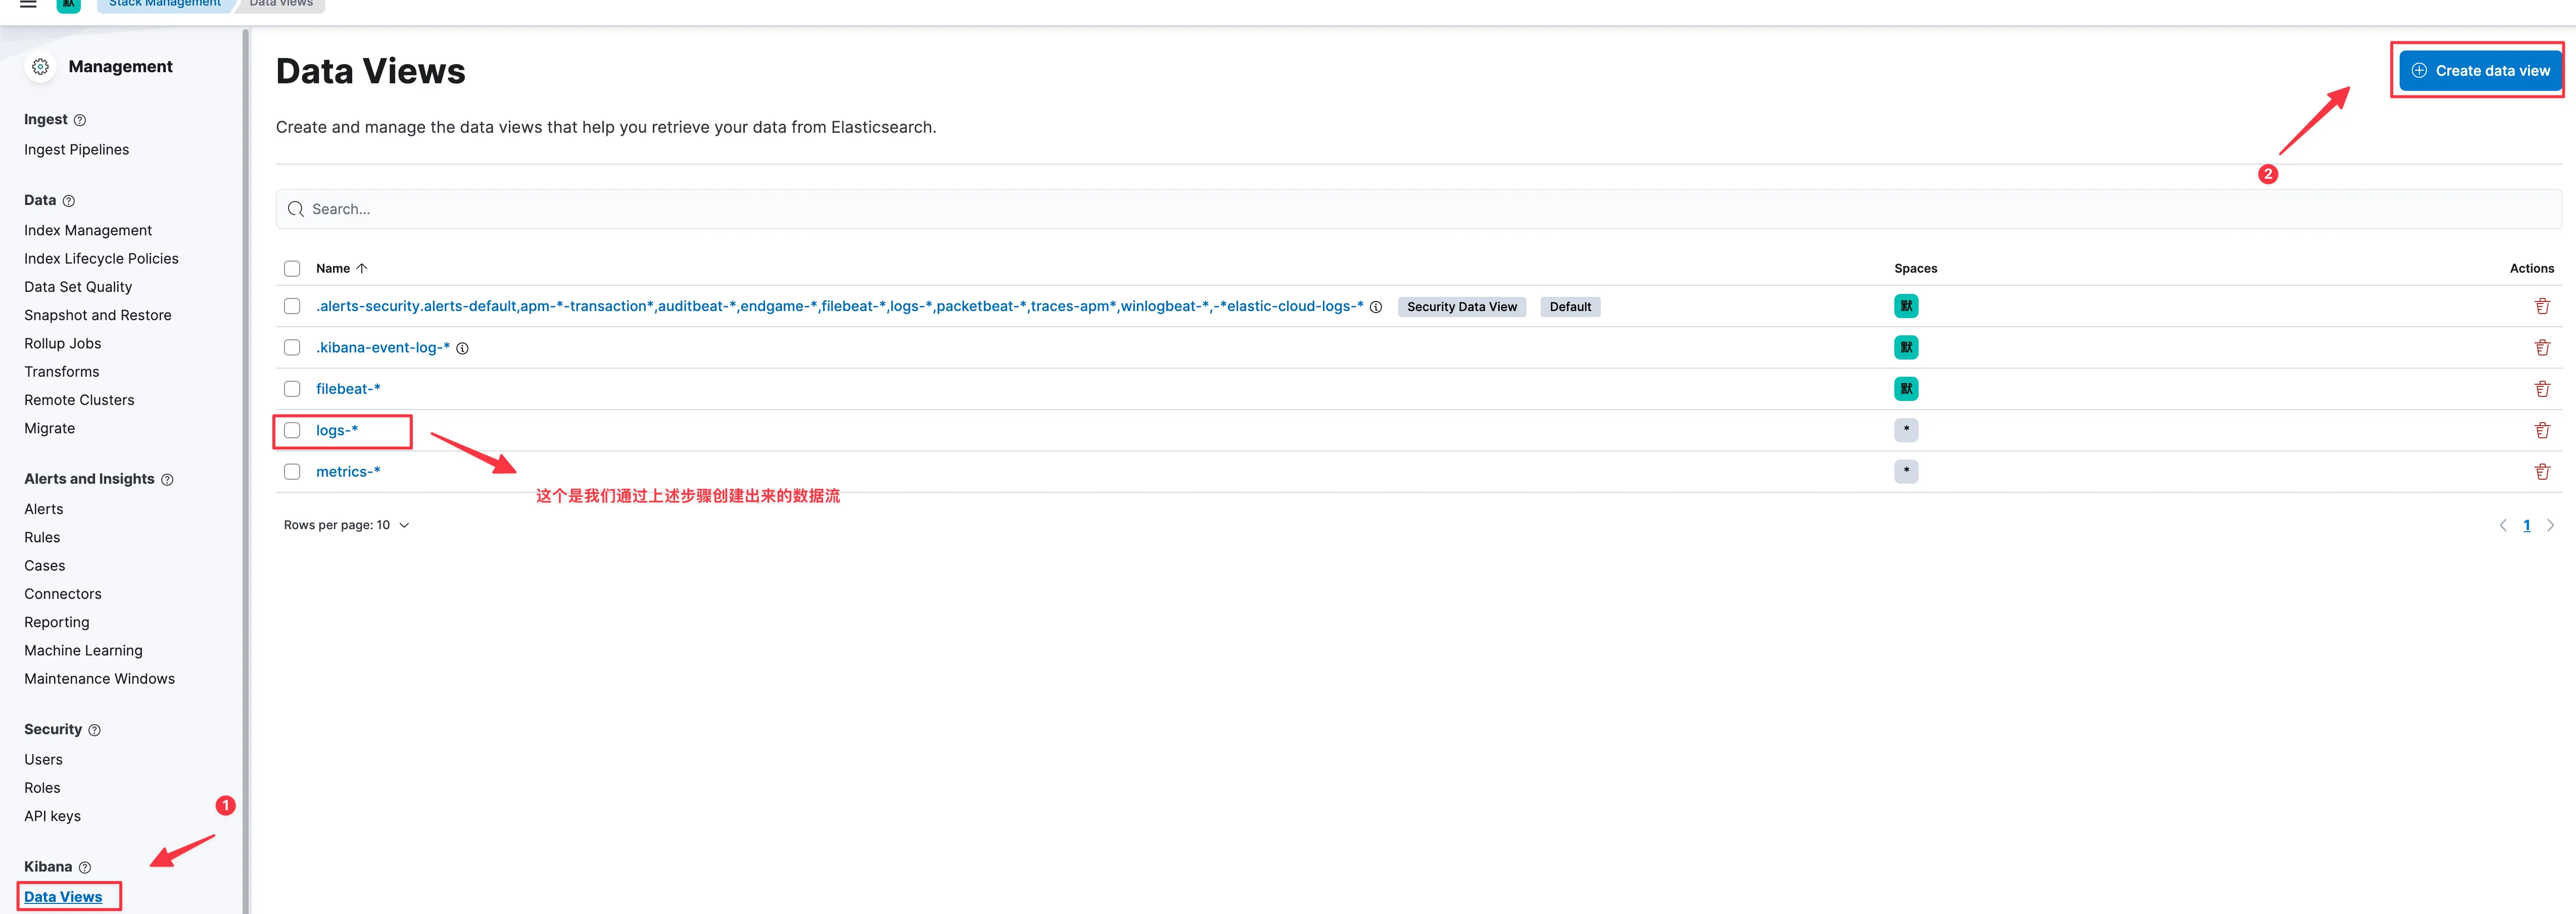Delete the filebeat-* data view

click(x=2541, y=388)
